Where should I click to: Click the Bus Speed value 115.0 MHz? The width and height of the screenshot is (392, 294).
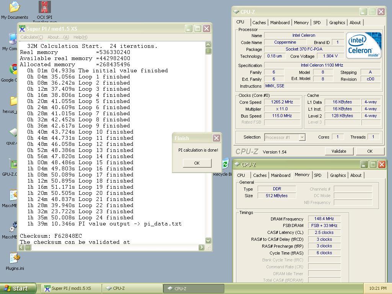point(282,116)
